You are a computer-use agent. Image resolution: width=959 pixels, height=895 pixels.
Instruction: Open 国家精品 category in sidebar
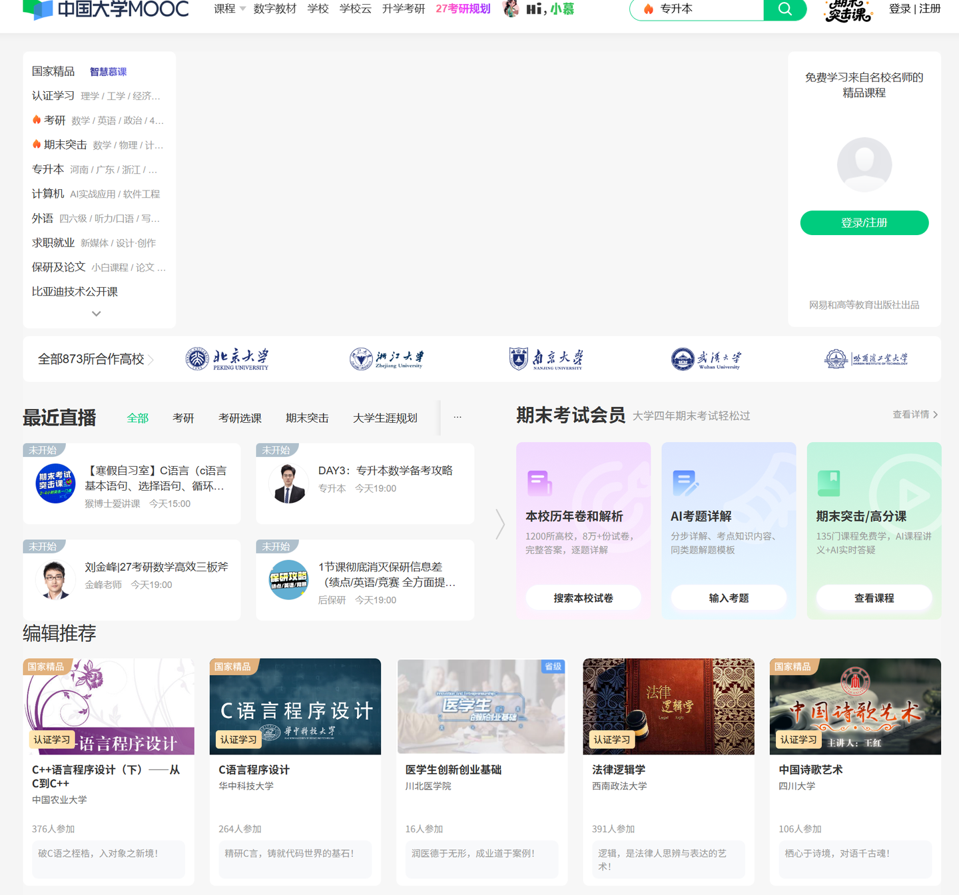point(53,71)
